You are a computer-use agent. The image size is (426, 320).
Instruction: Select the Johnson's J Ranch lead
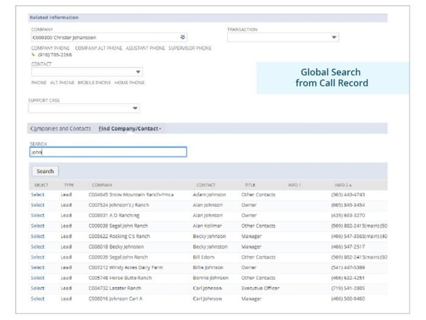tap(38, 205)
